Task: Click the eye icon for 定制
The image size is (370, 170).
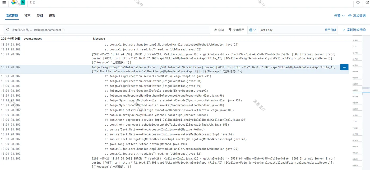Action: click(x=215, y=30)
